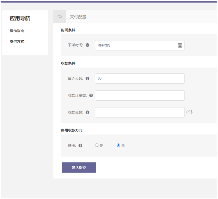Open 操作指南 in the sidebar
Image resolution: width=218 pixels, height=199 pixels.
17,31
